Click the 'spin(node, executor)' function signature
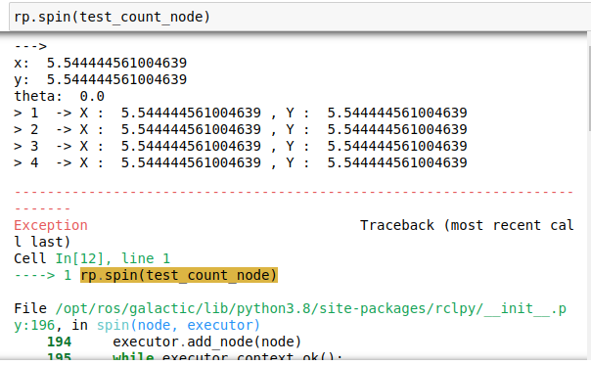Screen dimensions: 591x365 point(178,325)
